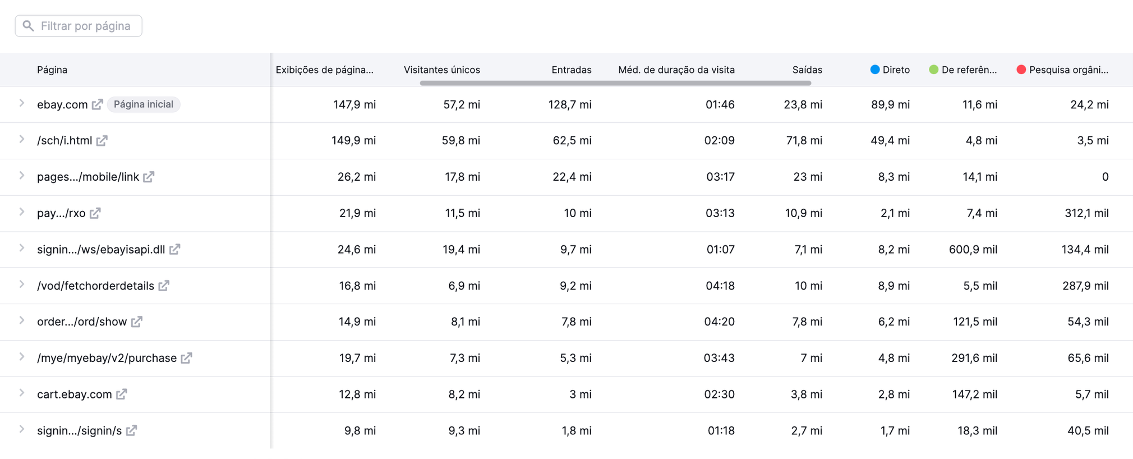Open the pay.../rxo page link

click(61, 213)
